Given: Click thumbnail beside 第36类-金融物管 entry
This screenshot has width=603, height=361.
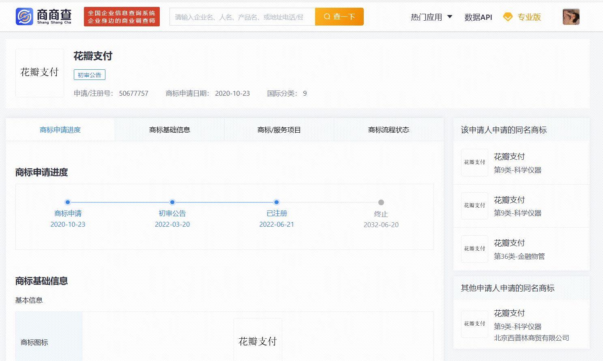Looking at the screenshot, I should [474, 249].
